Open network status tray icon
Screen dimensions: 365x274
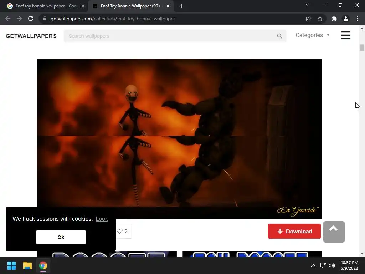[x=323, y=265]
